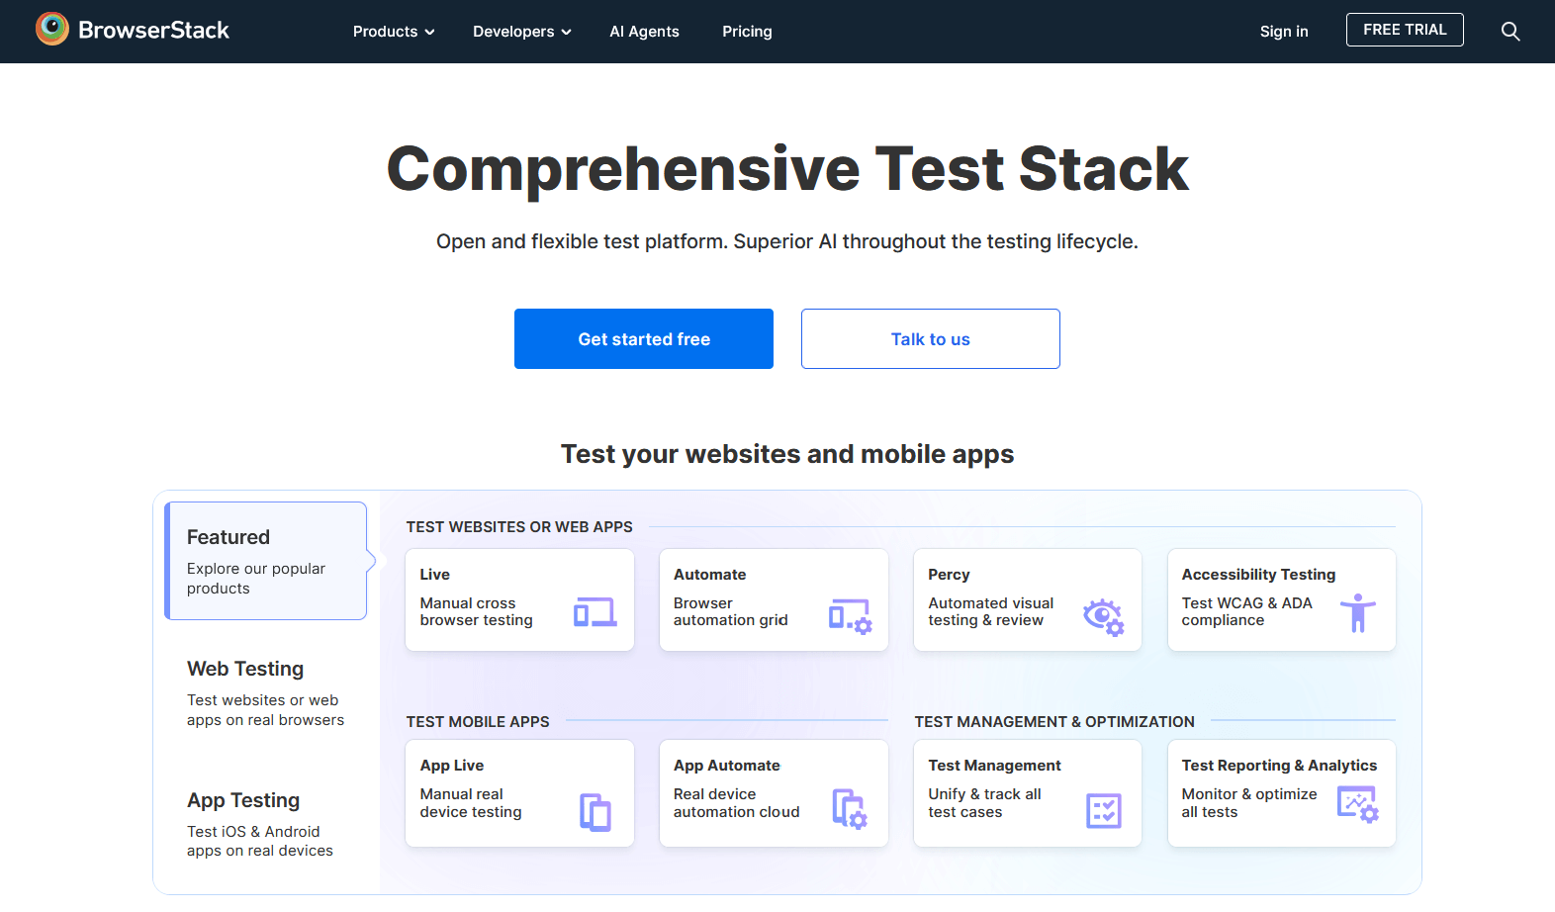Viewport: 1555px width, 912px height.
Task: Click 'Unify & track all test cases' text
Action: click(x=984, y=803)
